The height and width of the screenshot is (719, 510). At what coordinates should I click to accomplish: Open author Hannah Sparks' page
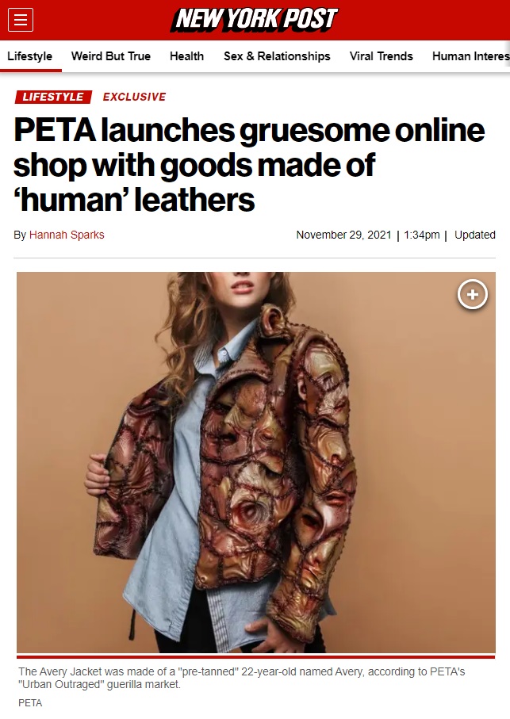pyautogui.click(x=67, y=235)
